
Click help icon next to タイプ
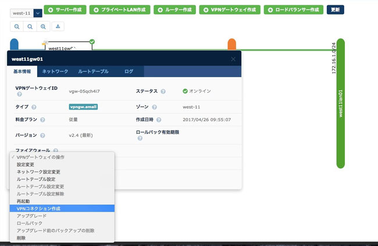[x=34, y=107]
